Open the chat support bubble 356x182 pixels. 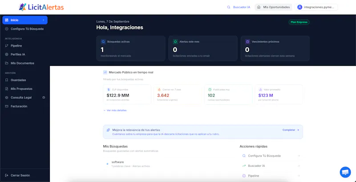click(x=345, y=172)
